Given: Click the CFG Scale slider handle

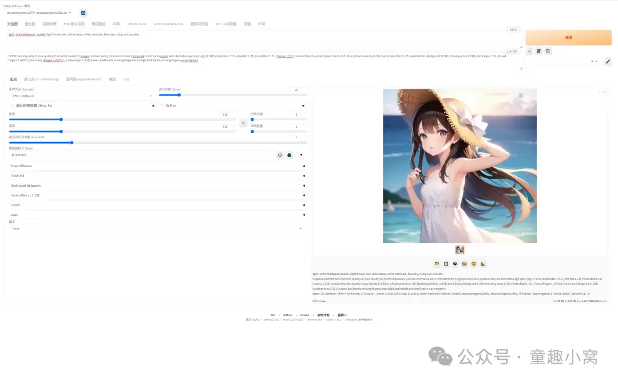Looking at the screenshot, I should click(x=72, y=143).
